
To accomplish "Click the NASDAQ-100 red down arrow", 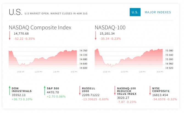I will [x=96, y=35].
